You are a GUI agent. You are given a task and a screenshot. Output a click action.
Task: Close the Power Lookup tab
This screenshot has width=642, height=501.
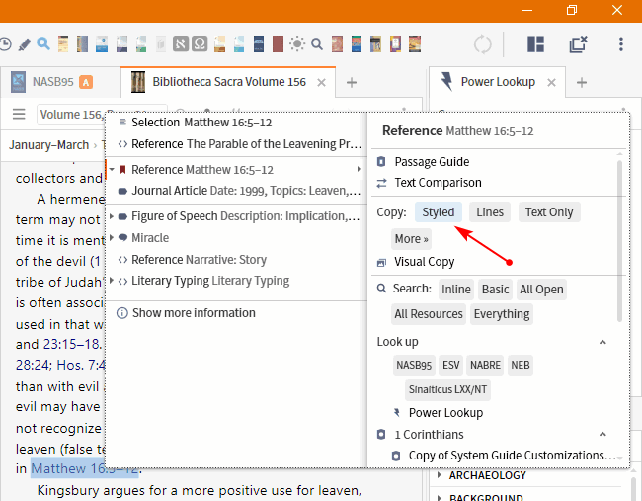pyautogui.click(x=551, y=83)
